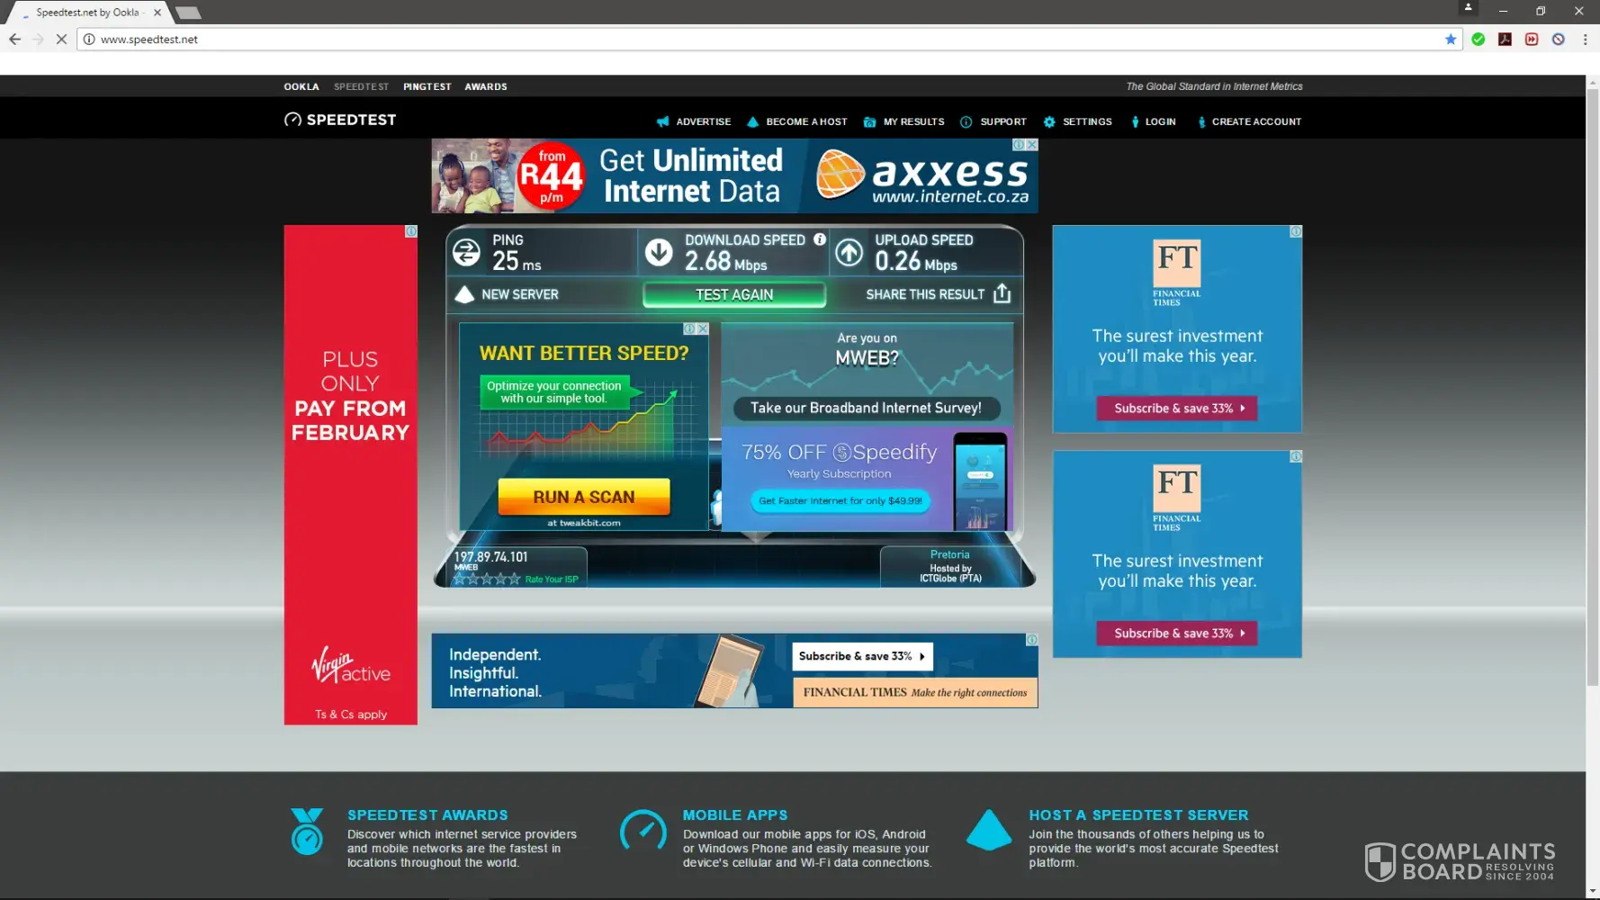
Task: Click the ping arrows icon
Action: pos(466,253)
